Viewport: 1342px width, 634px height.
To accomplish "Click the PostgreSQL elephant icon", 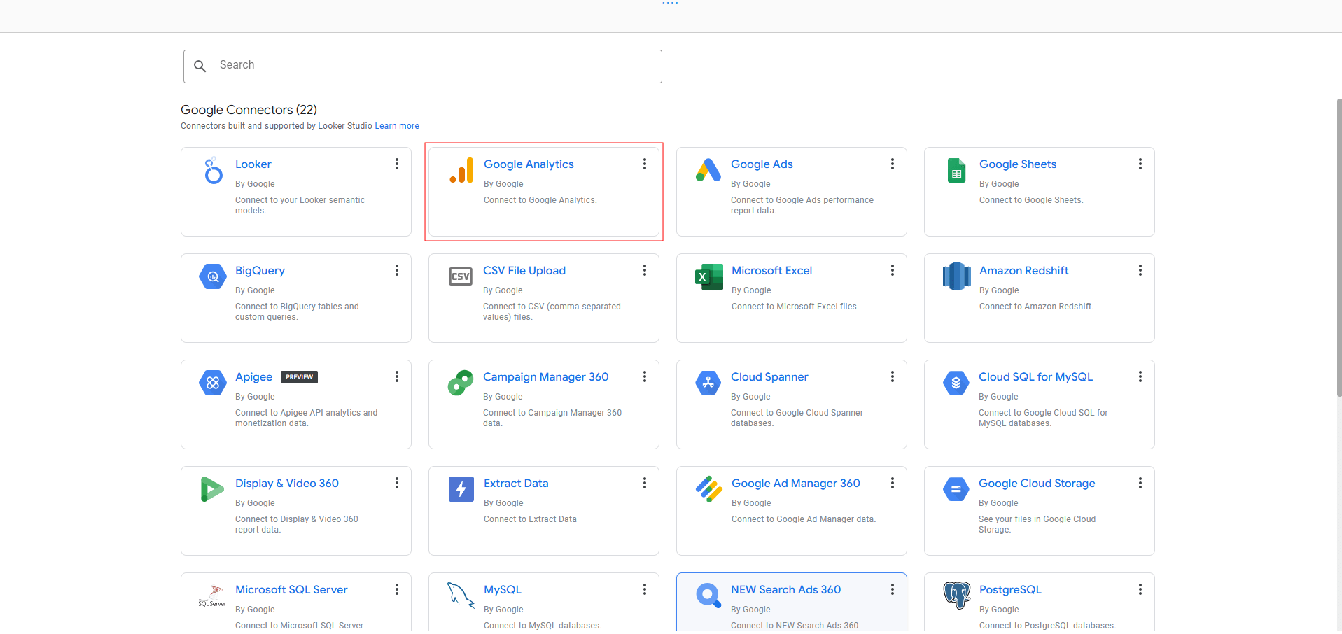I will pos(957,596).
